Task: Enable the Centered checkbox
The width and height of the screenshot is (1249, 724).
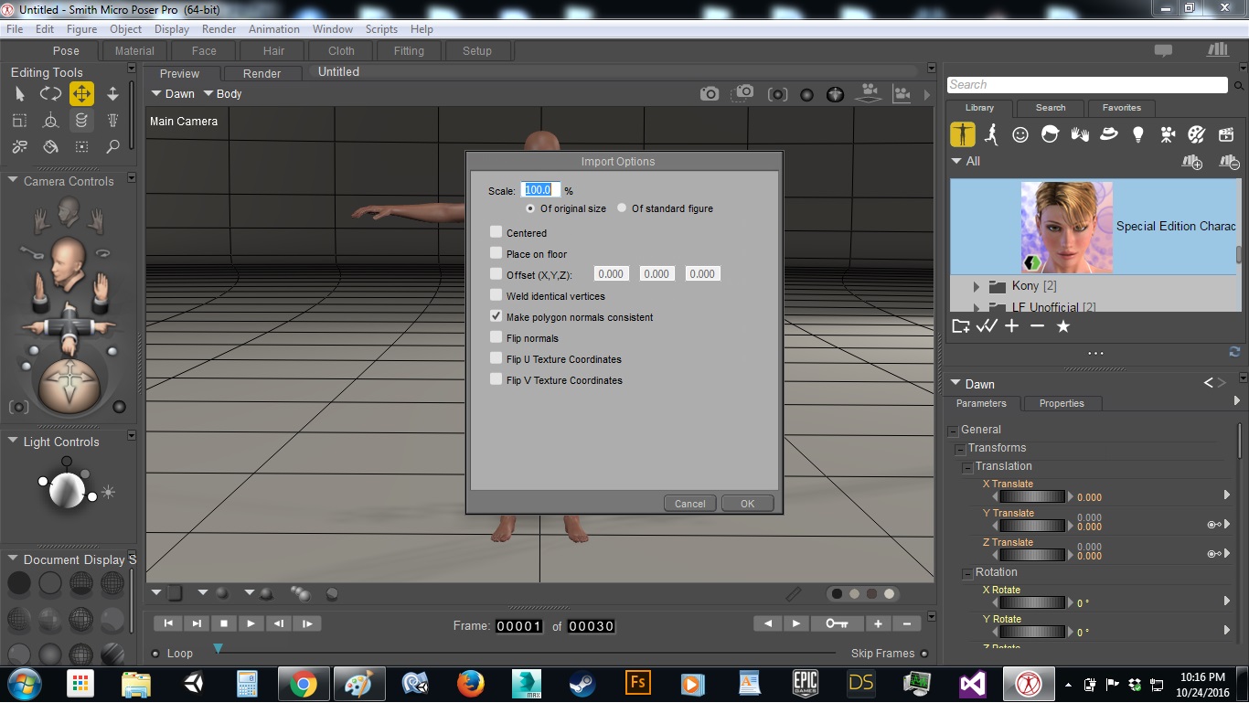Action: pyautogui.click(x=496, y=232)
